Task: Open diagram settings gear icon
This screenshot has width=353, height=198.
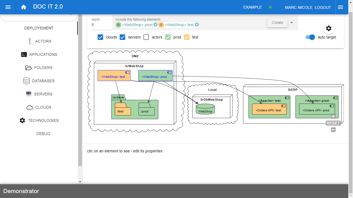Action: pyautogui.click(x=328, y=28)
